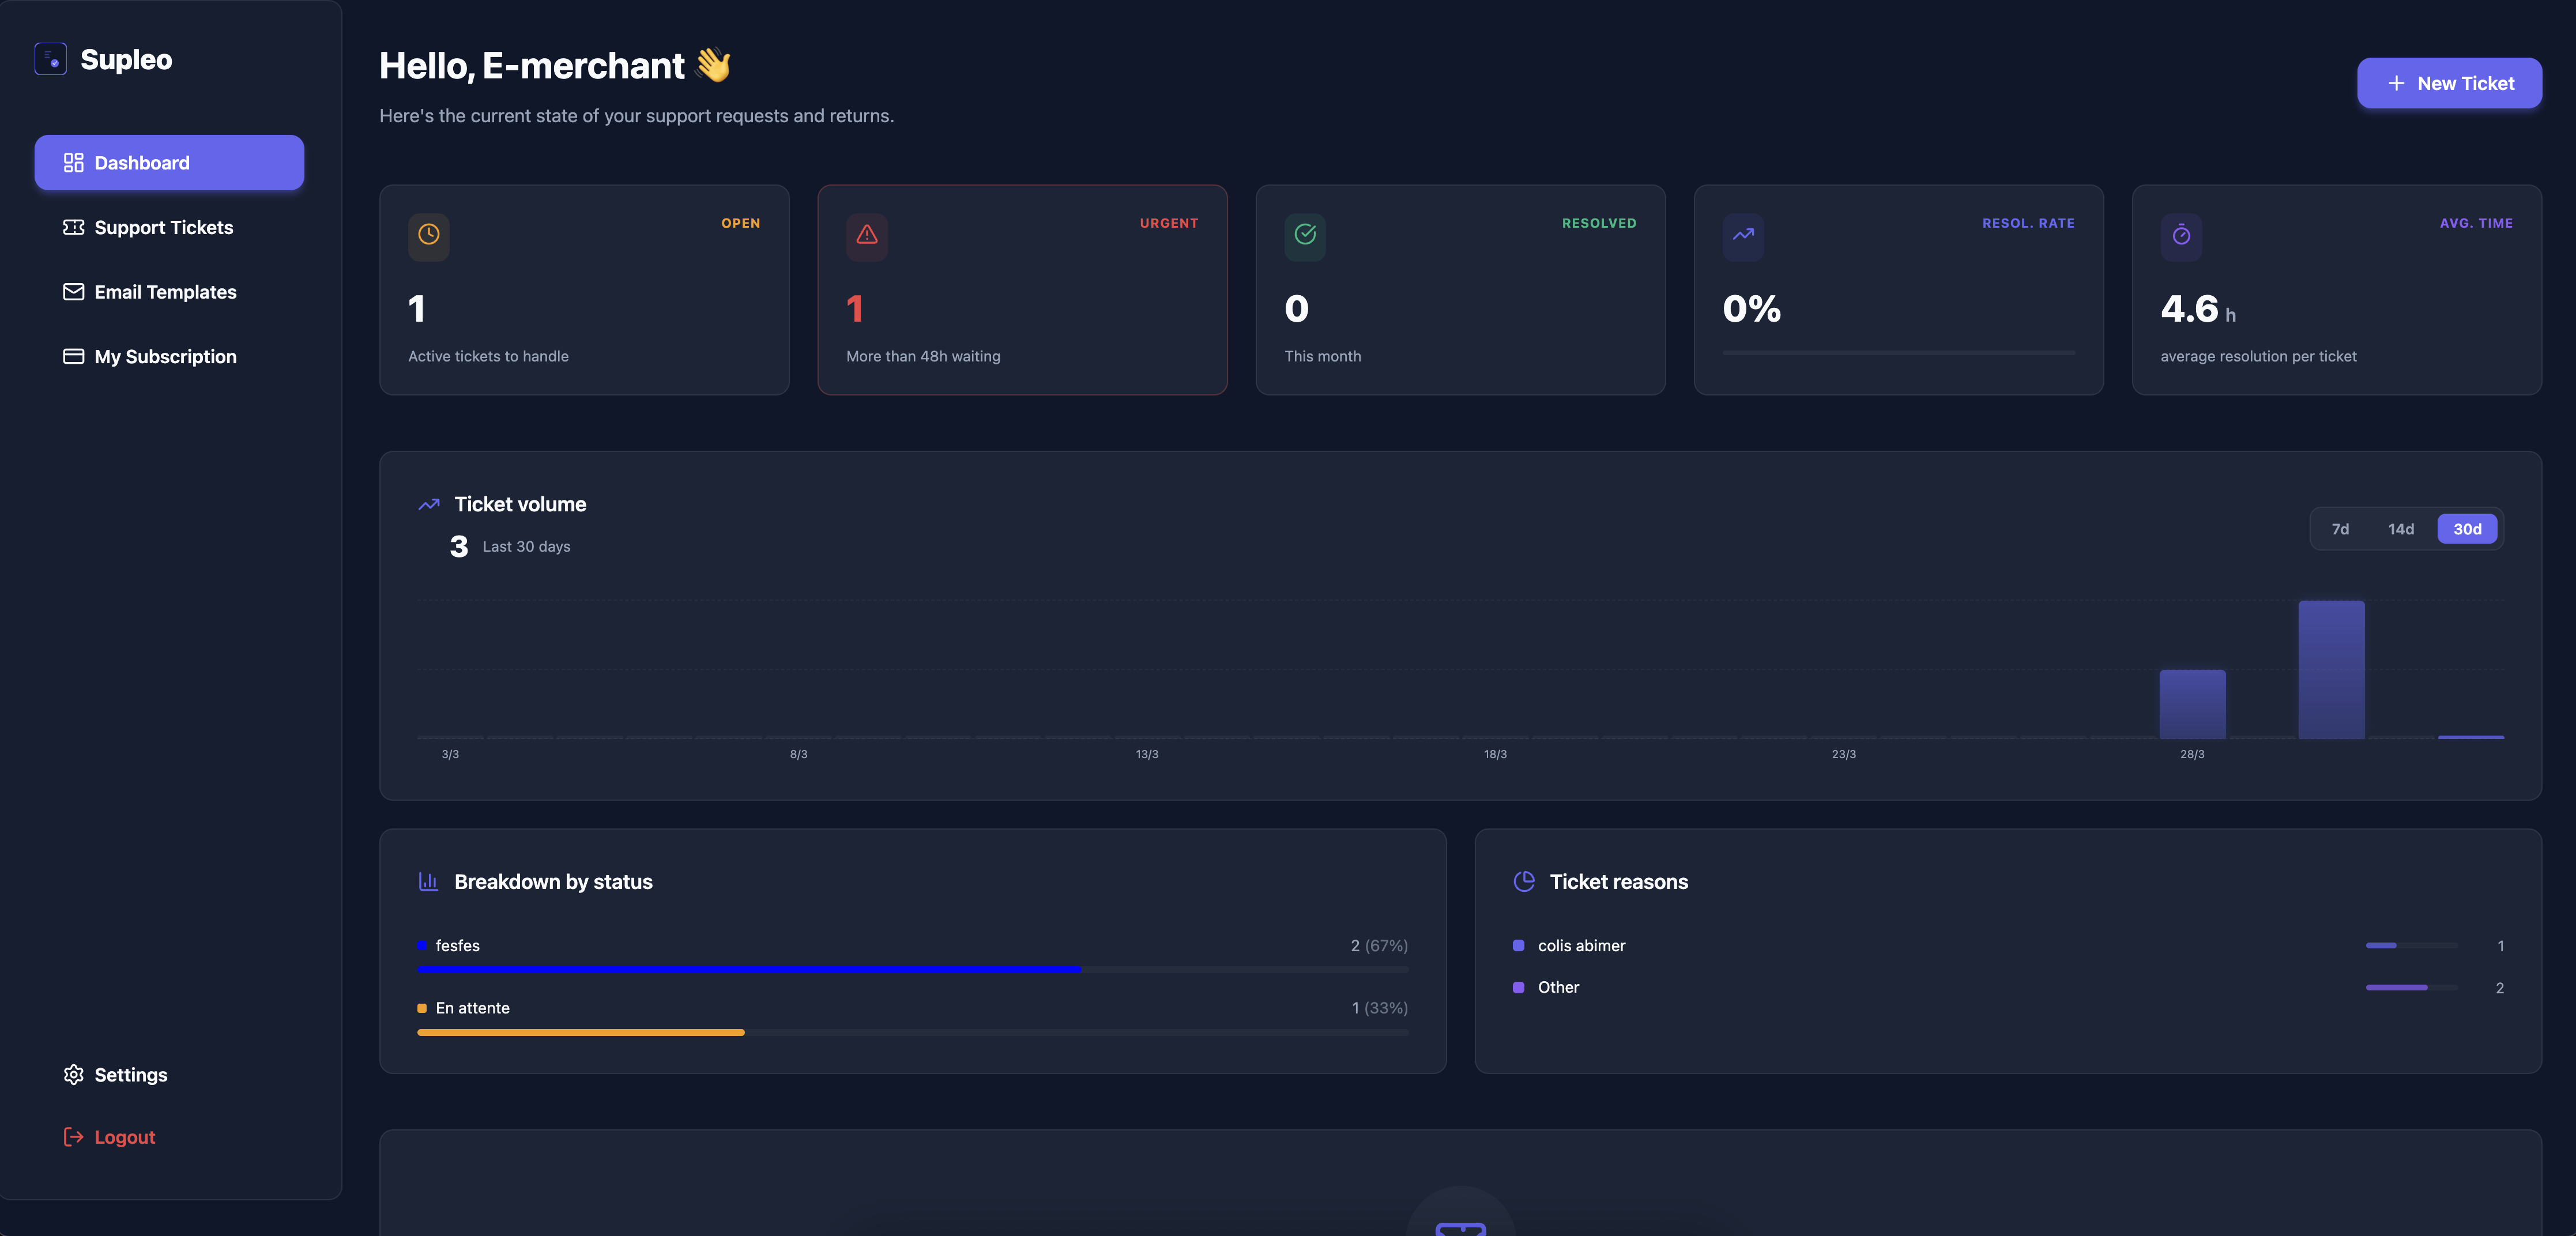Viewport: 2576px width, 1236px height.
Task: Click the orange clock icon on Open card
Action: coord(428,235)
